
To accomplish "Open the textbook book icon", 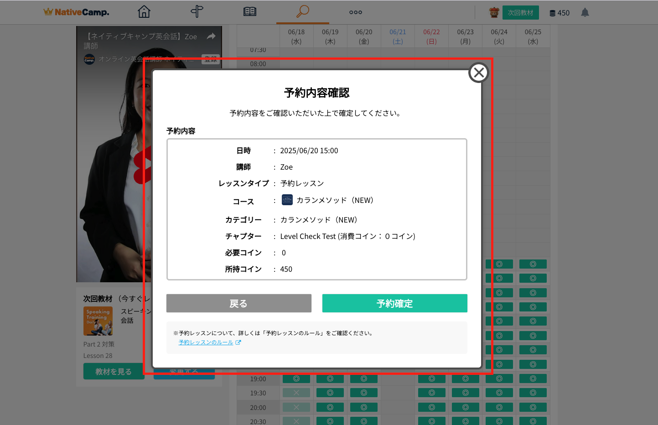I will coord(250,12).
